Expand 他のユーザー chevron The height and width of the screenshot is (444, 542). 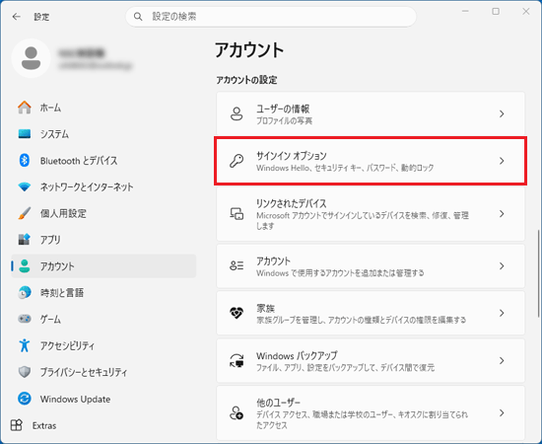[502, 412]
